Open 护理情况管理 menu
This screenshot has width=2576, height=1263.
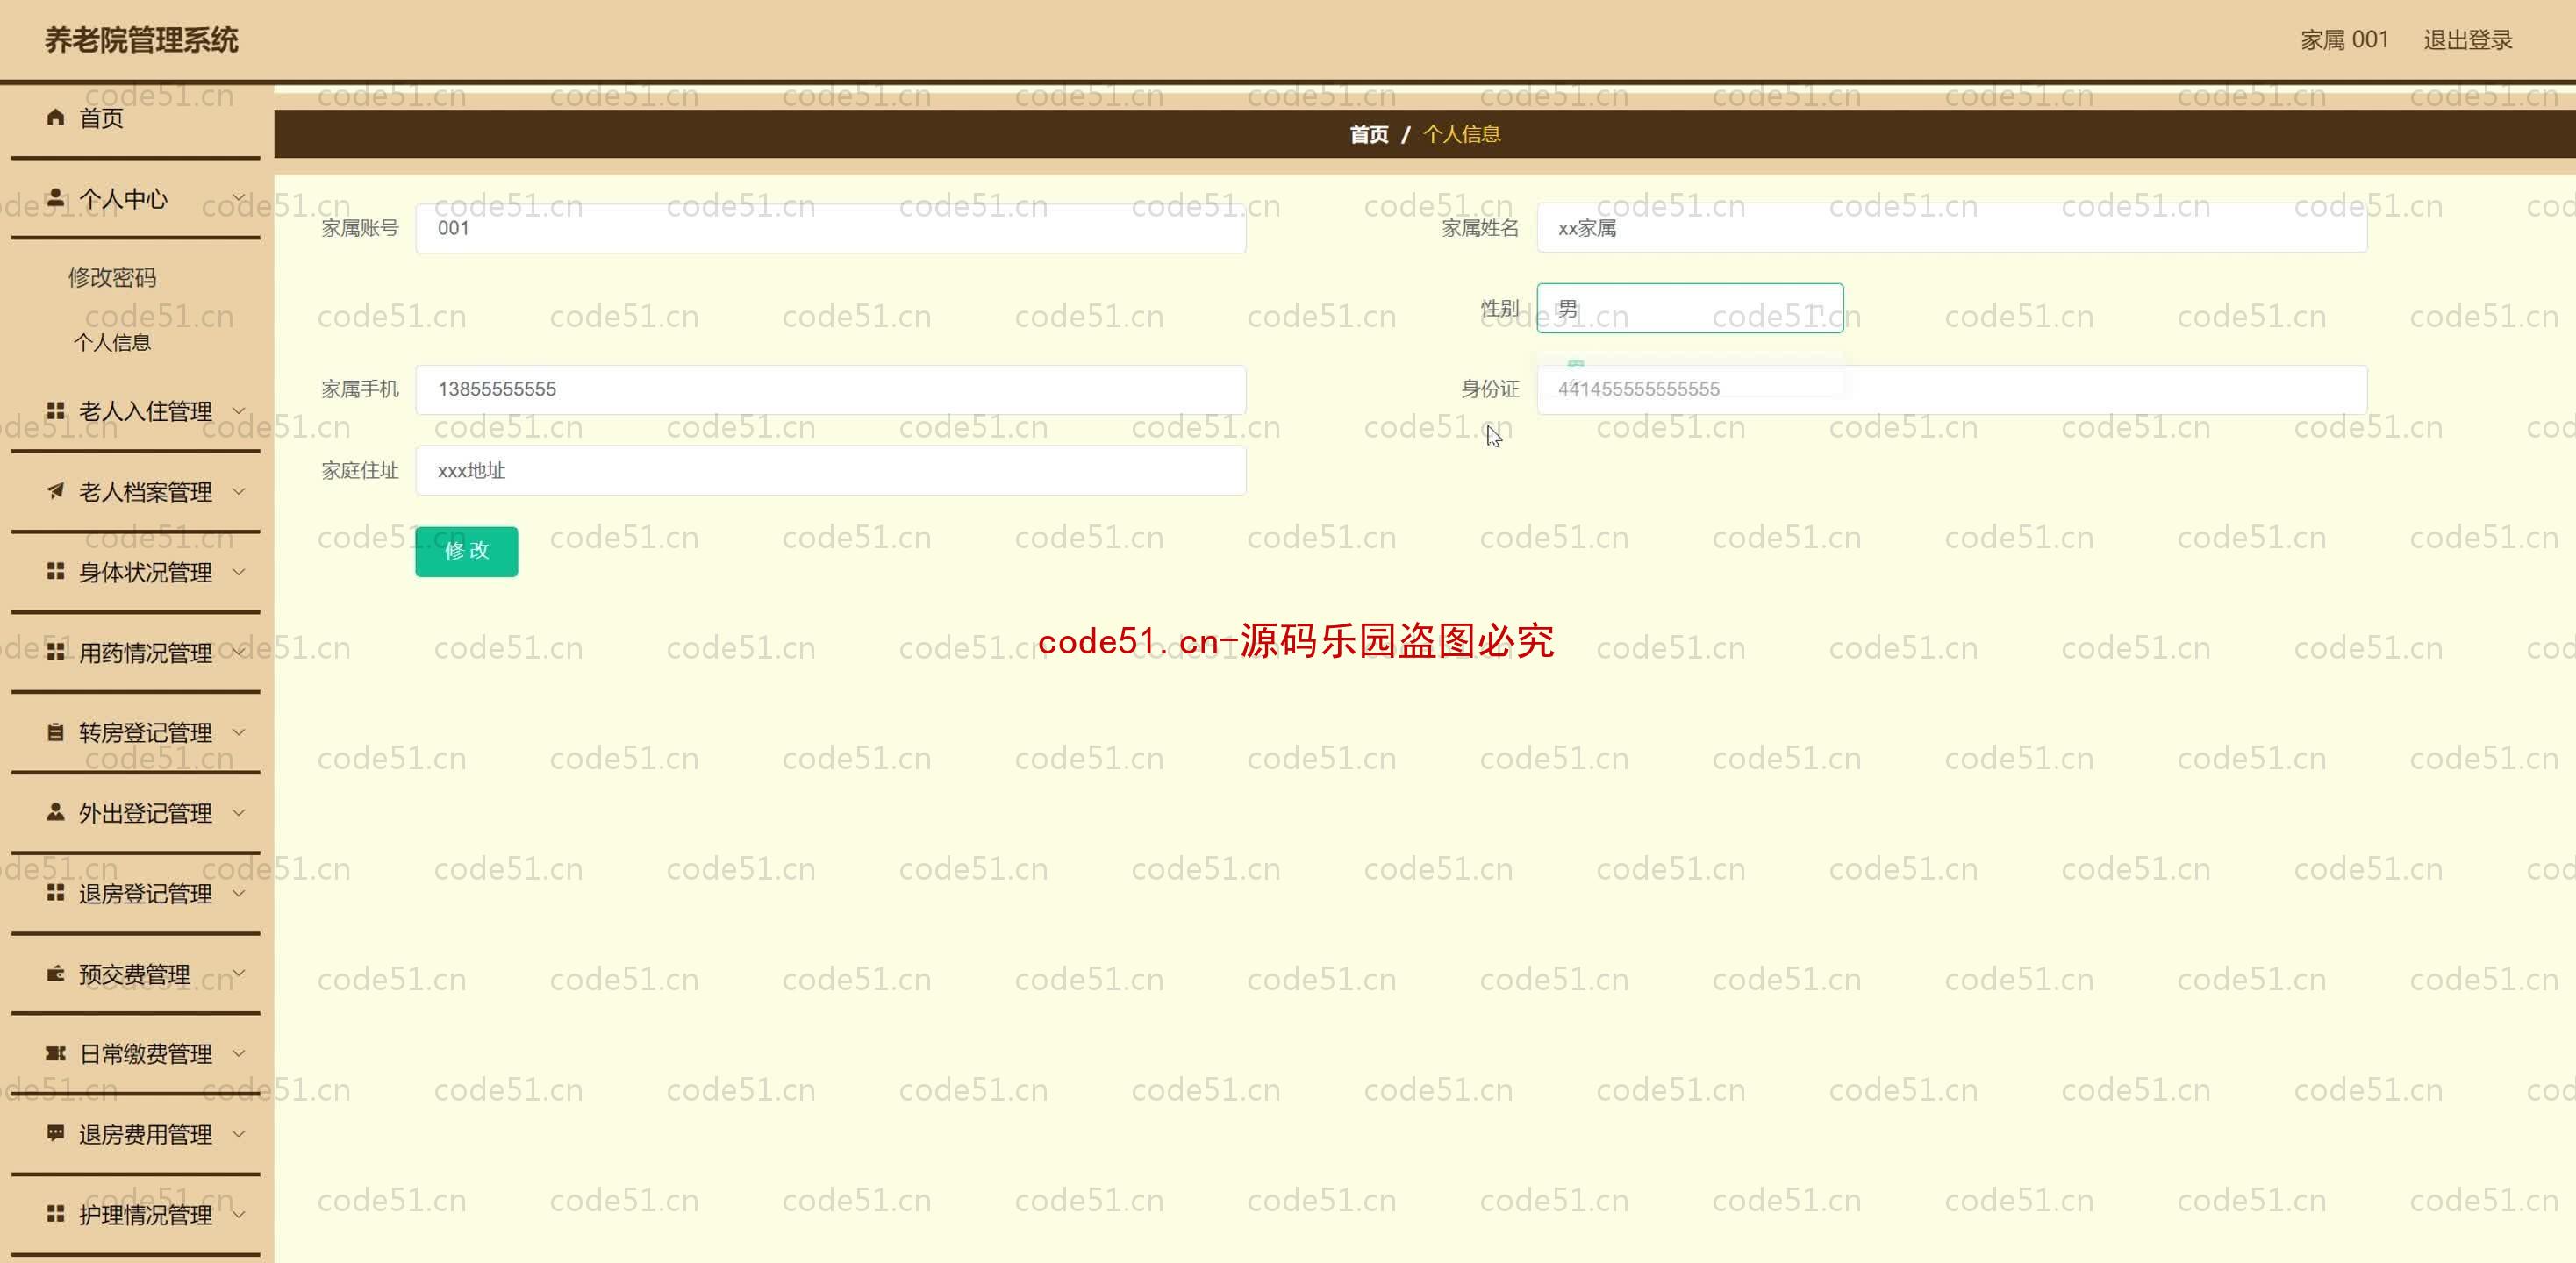pyautogui.click(x=135, y=1214)
